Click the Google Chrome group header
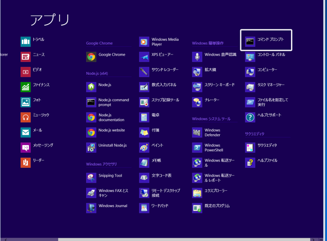The width and height of the screenshot is (327, 241). 99,43
